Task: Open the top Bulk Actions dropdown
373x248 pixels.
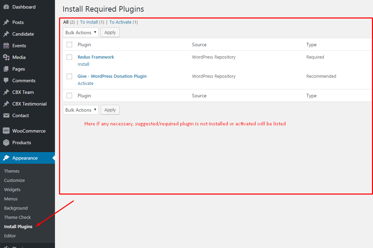Action: [81, 33]
